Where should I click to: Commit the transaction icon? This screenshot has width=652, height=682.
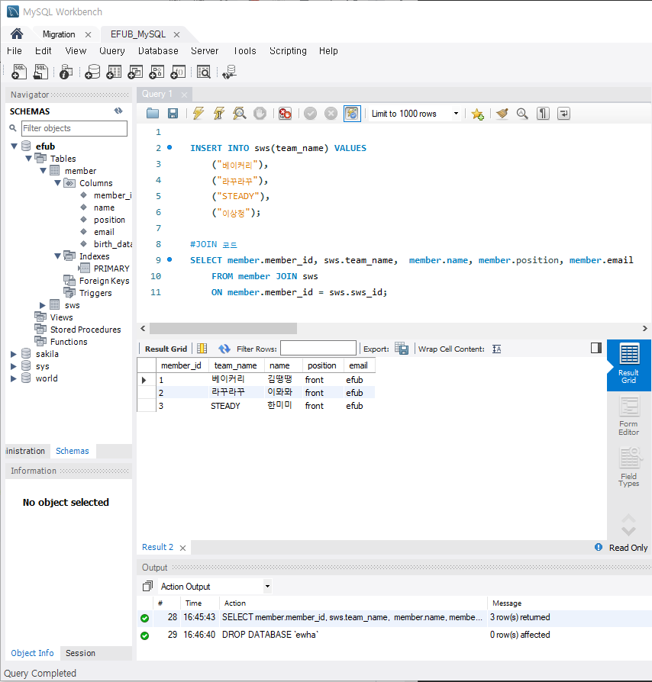tap(310, 114)
